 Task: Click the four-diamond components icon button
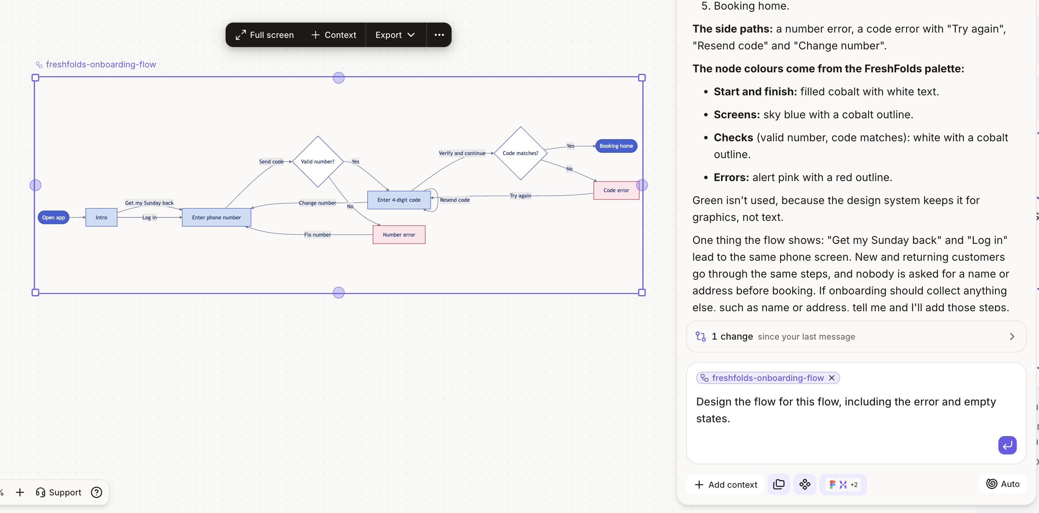(805, 484)
